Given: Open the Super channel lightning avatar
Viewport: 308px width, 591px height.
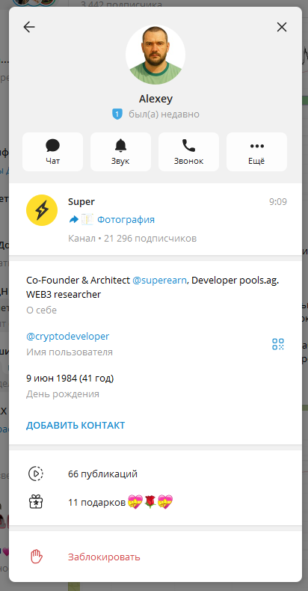Looking at the screenshot, I should [42, 210].
